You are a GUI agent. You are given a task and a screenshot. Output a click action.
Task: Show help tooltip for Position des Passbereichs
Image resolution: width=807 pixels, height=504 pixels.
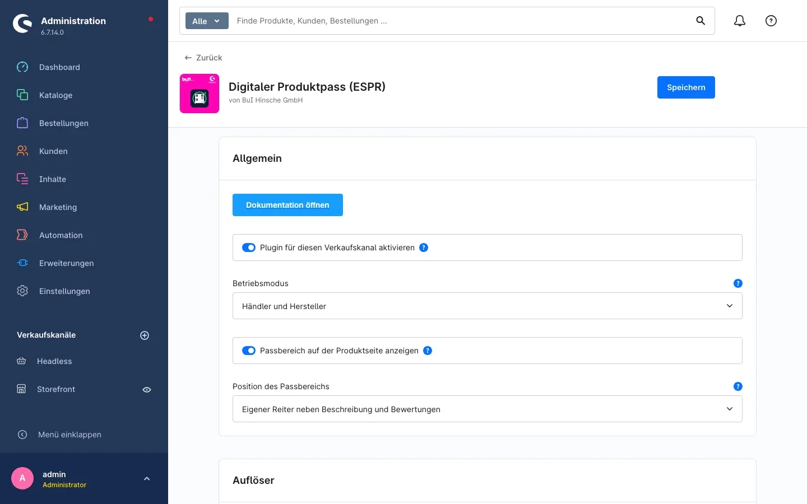point(738,386)
